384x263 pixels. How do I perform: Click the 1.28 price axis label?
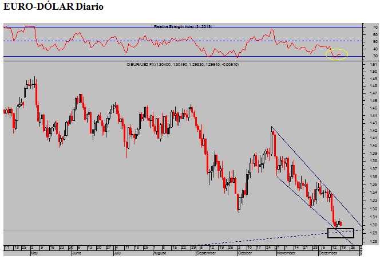[373, 242]
